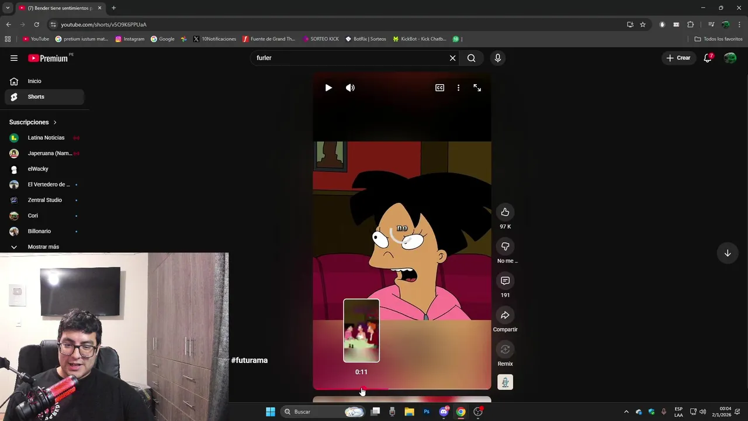Image resolution: width=748 pixels, height=421 pixels.
Task: Mute the Short's volume
Action: (350, 88)
